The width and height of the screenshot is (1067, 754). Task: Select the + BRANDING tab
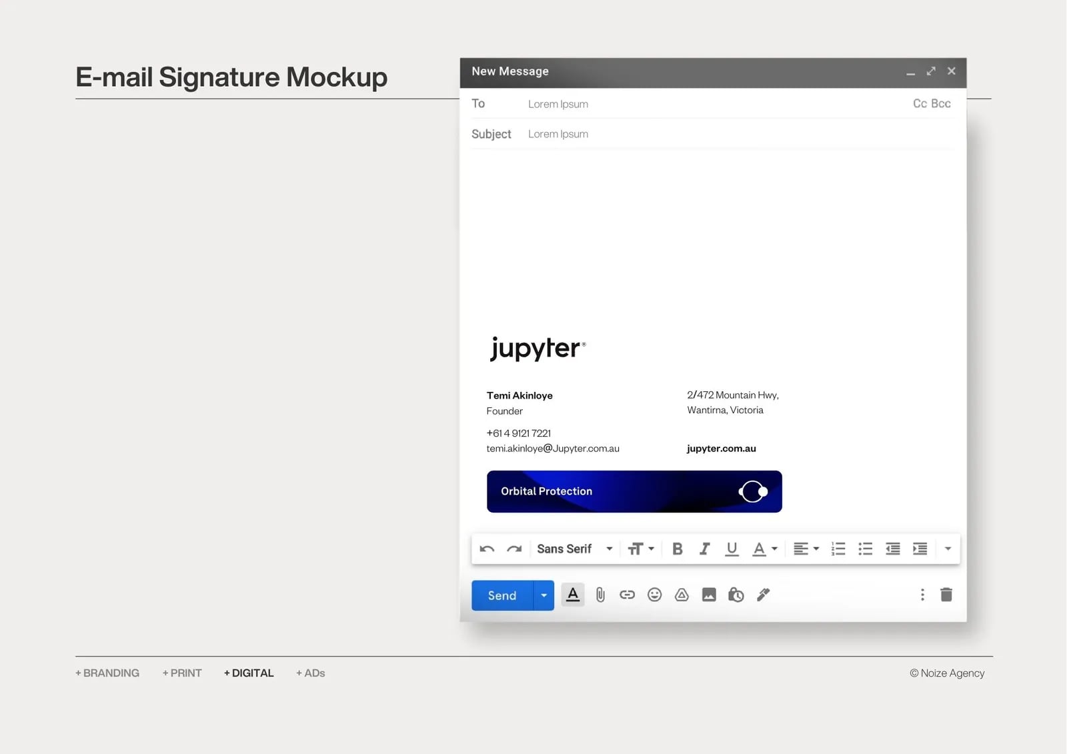(107, 673)
